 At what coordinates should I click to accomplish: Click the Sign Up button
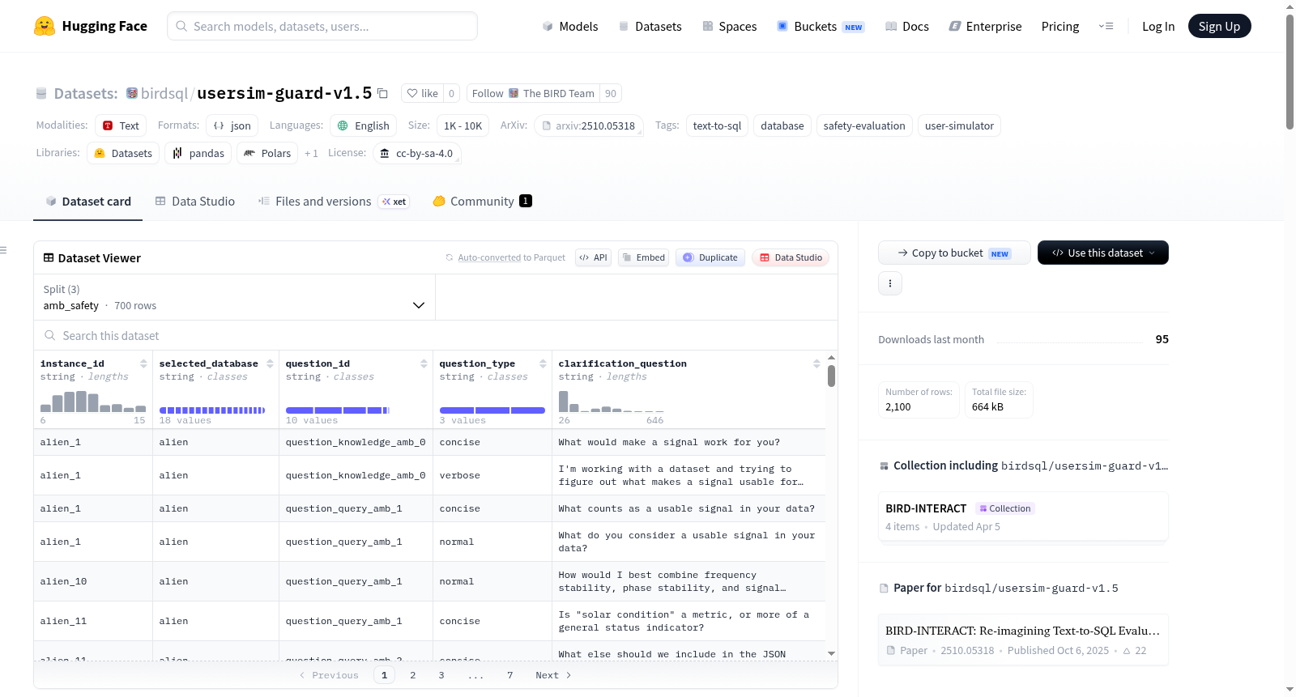1219,26
